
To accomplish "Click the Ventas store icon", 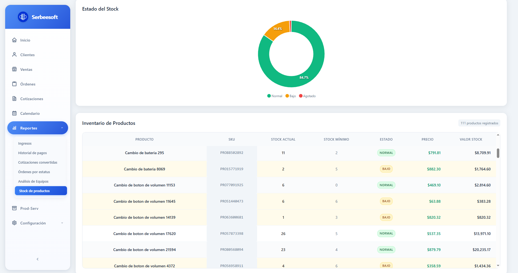I will point(14,69).
